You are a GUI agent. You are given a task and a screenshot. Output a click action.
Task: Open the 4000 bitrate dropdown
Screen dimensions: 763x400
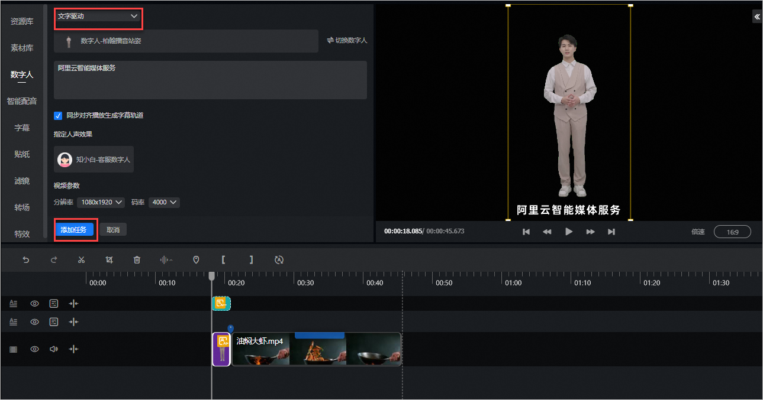pyautogui.click(x=164, y=202)
